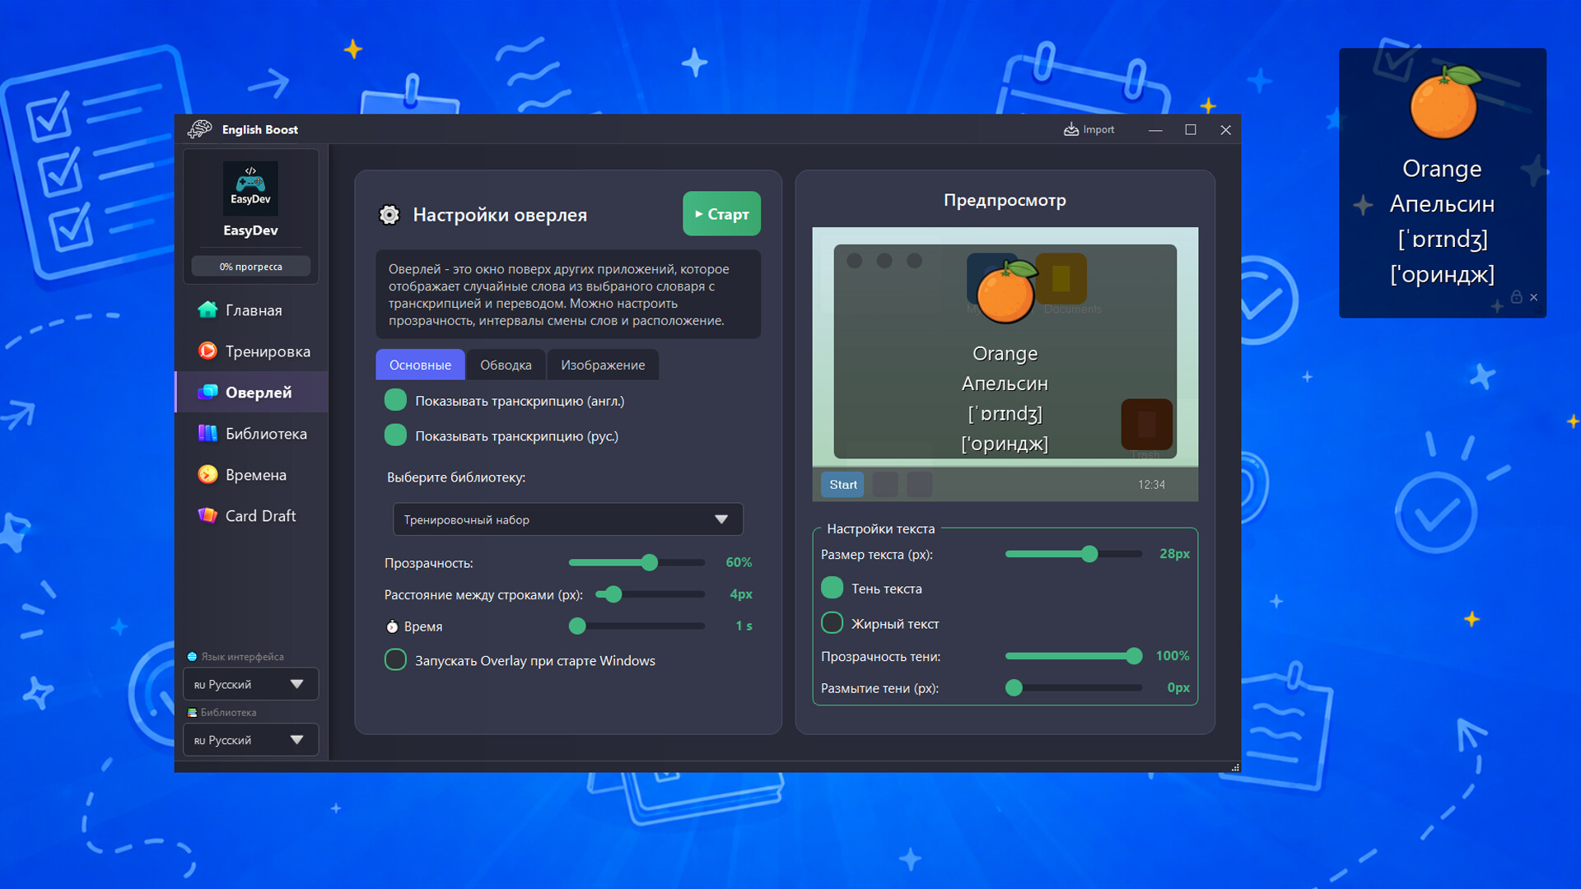This screenshot has width=1581, height=889.
Task: Toggle Показывать транскрипцию (рус.)
Action: [395, 435]
